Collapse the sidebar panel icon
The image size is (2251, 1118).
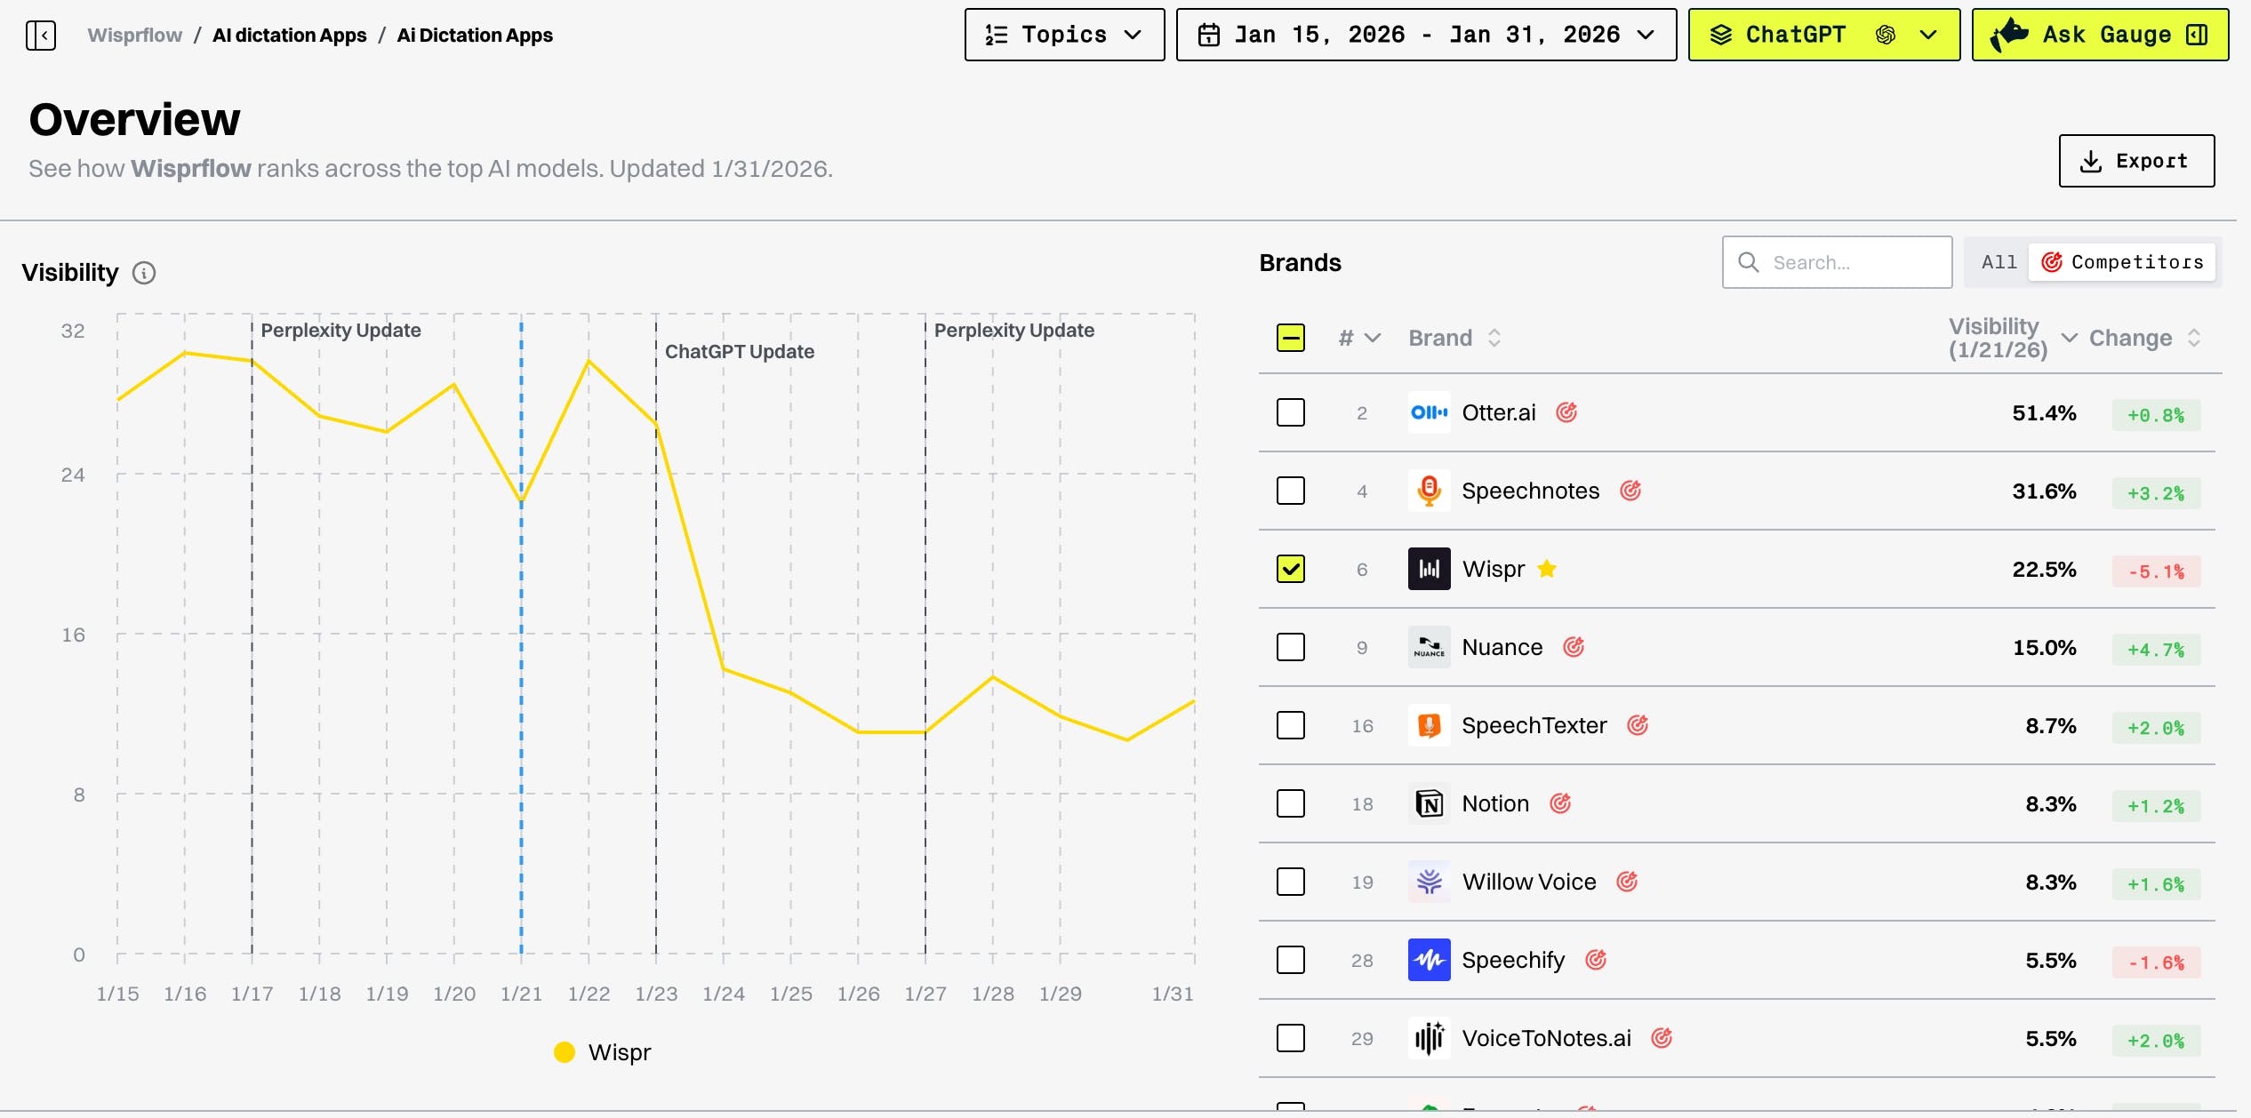pyautogui.click(x=41, y=36)
